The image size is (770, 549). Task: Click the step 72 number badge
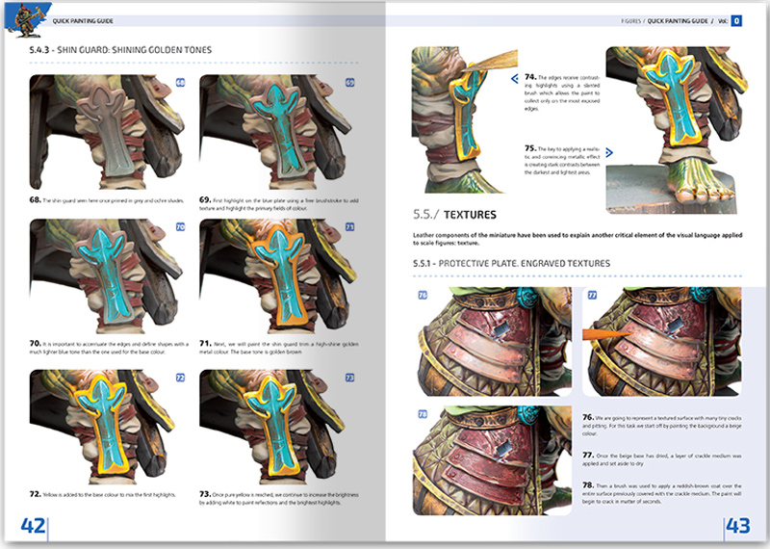coord(180,378)
